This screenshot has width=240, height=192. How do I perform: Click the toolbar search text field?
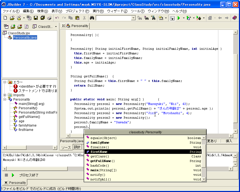click(x=113, y=18)
